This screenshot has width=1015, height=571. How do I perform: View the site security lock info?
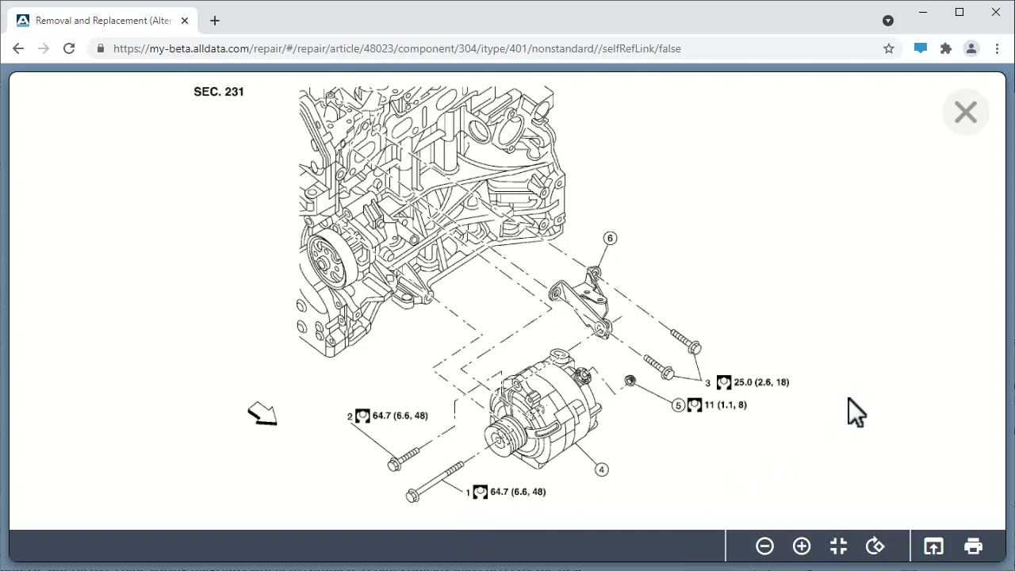[100, 48]
